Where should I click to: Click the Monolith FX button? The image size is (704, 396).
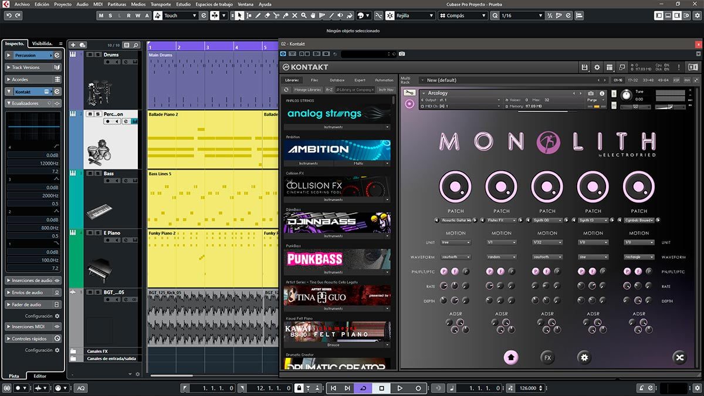pos(547,357)
